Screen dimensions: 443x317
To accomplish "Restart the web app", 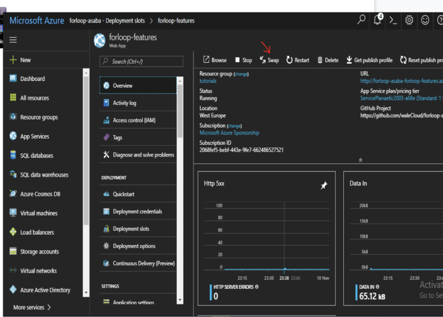I will click(298, 60).
